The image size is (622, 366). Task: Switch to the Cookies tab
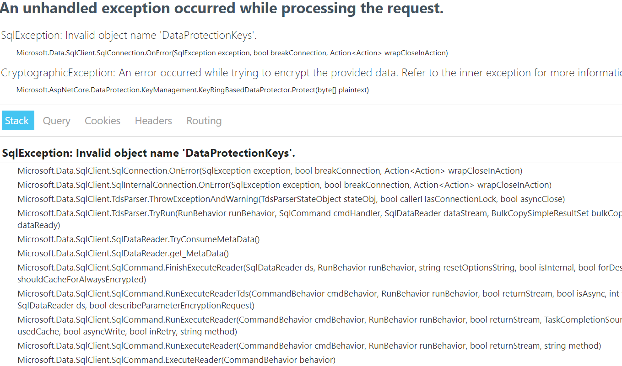(102, 121)
